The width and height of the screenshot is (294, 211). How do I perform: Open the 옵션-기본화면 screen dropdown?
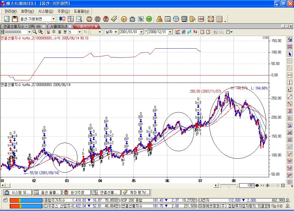[x=53, y=19]
